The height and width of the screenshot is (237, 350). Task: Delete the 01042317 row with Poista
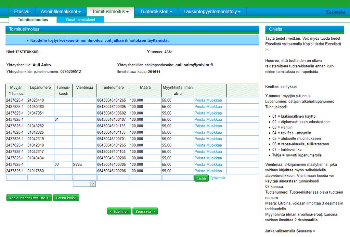pos(200,152)
